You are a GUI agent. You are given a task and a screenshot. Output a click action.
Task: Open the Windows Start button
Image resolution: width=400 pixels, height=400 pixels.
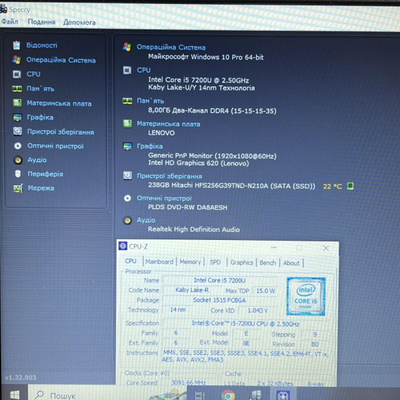point(15,395)
